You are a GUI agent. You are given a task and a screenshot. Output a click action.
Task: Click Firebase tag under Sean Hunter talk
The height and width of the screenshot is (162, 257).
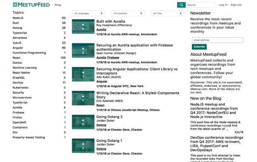(113, 57)
